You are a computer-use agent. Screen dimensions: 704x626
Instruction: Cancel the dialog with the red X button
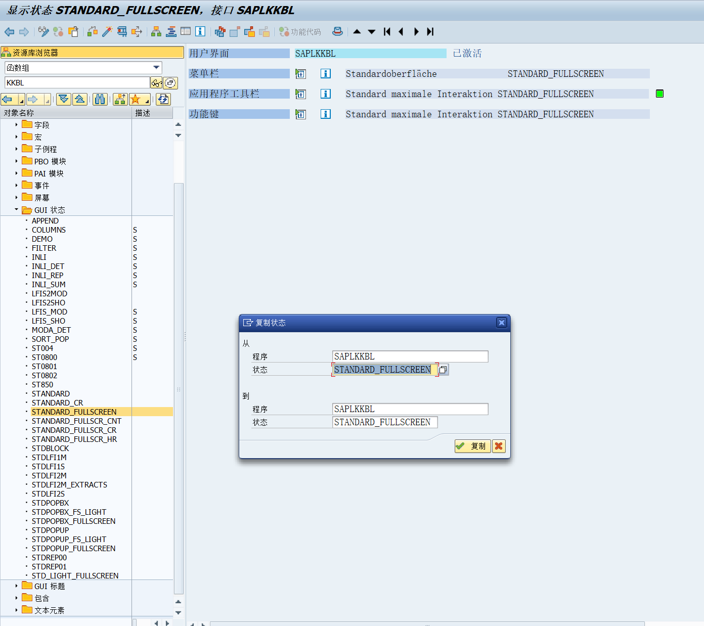click(499, 446)
